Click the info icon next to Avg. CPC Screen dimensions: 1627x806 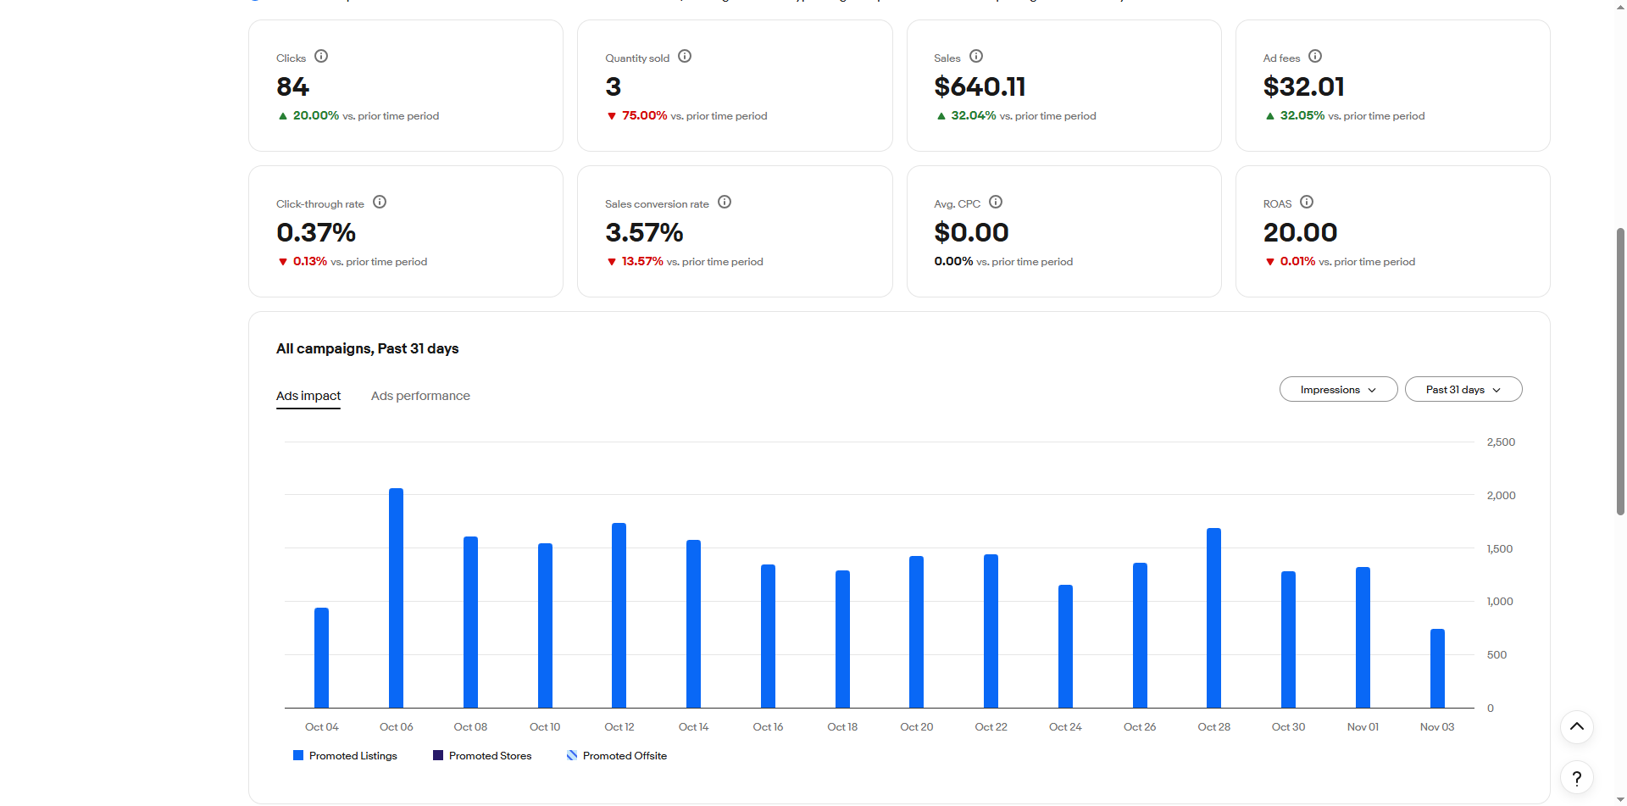coord(996,203)
